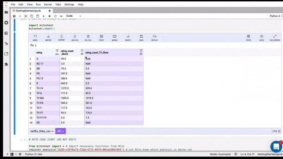
Task: Open the cell type Code dropdown
Action: coord(74,16)
